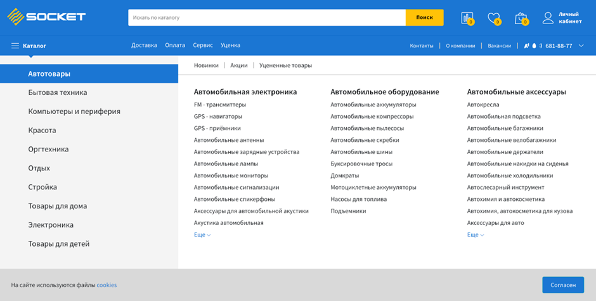This screenshot has height=301, width=596.
Task: Accept cookies with the Согласен button
Action: point(562,285)
